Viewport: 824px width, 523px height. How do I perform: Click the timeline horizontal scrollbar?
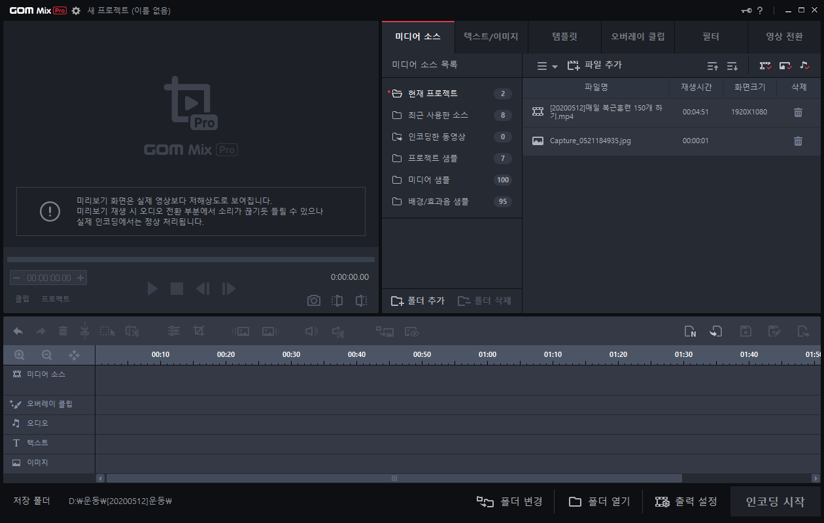click(394, 478)
